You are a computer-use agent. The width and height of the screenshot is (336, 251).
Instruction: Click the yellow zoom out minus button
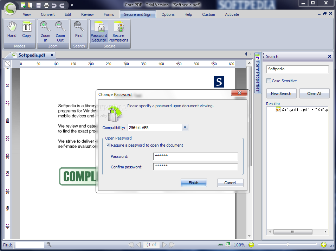[251, 245]
